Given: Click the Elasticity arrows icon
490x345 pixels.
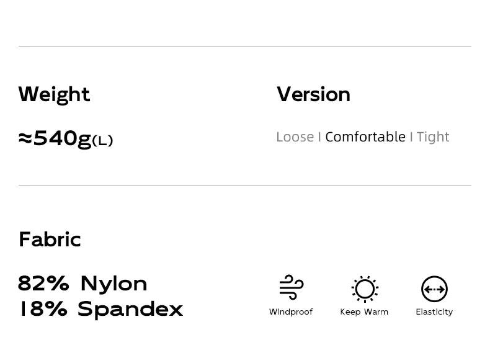Looking at the screenshot, I should pyautogui.click(x=434, y=289).
